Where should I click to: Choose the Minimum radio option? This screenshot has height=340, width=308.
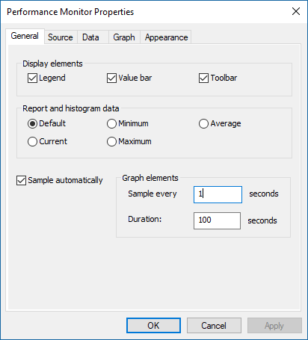[111, 123]
